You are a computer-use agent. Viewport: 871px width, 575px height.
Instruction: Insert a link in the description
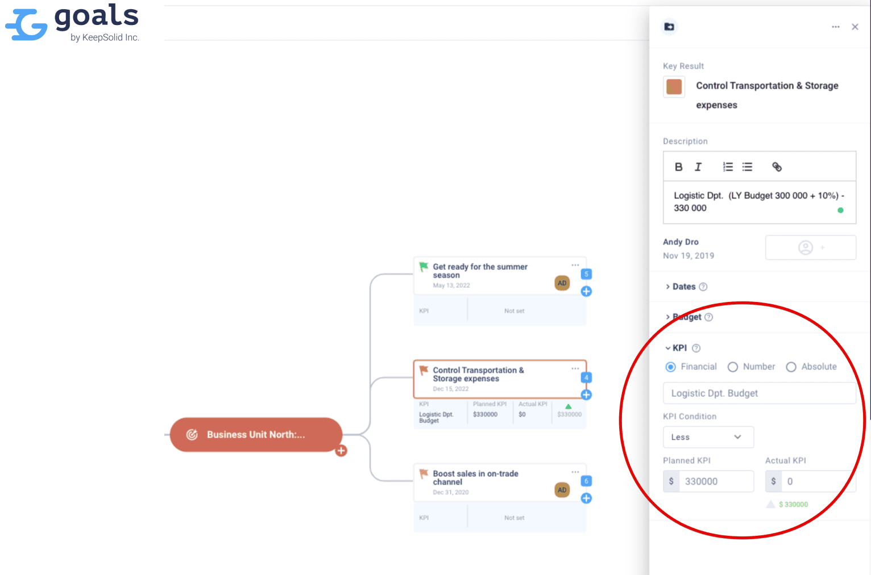coord(777,167)
